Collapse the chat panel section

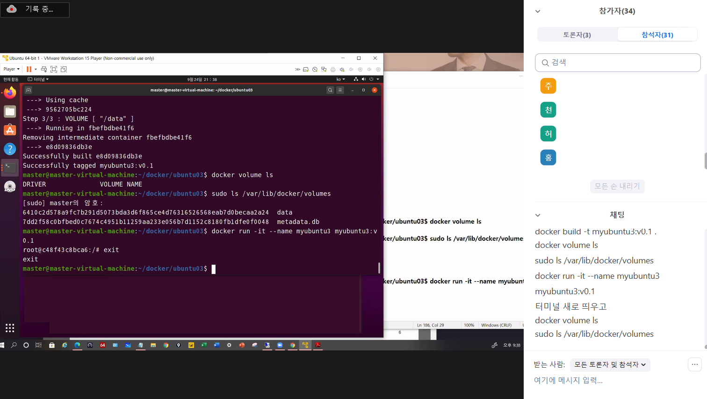(x=538, y=215)
